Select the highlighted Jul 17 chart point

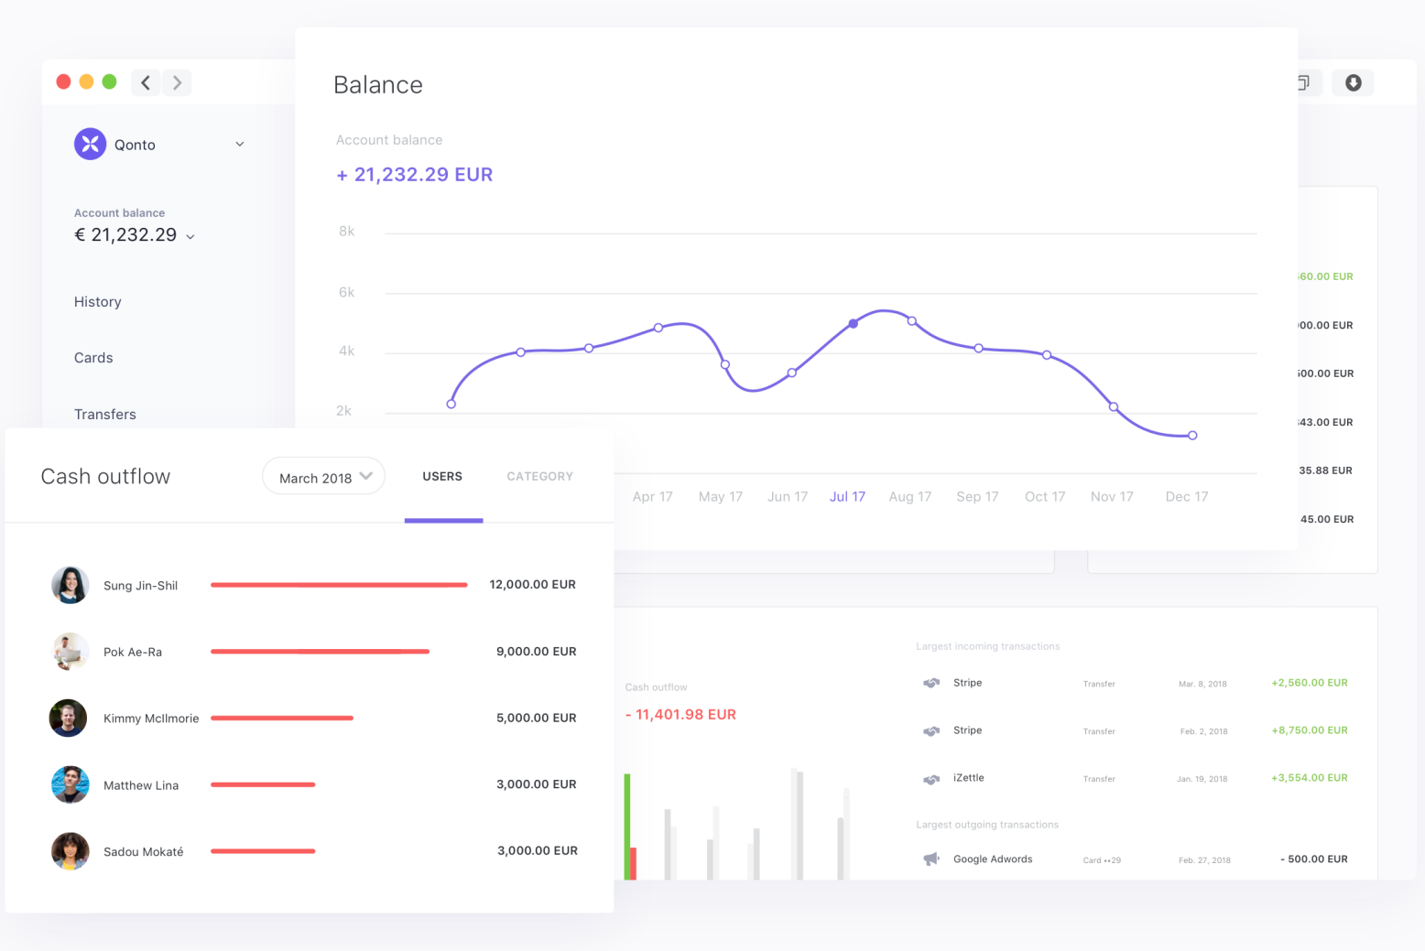click(x=854, y=323)
